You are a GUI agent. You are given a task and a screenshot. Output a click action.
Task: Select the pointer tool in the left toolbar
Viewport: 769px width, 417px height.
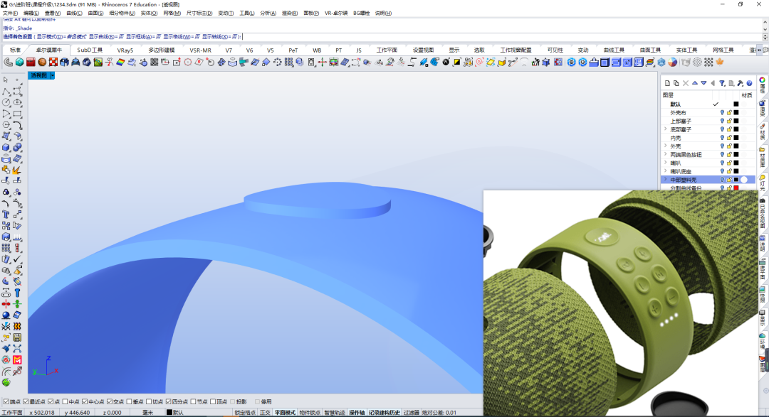click(6, 80)
